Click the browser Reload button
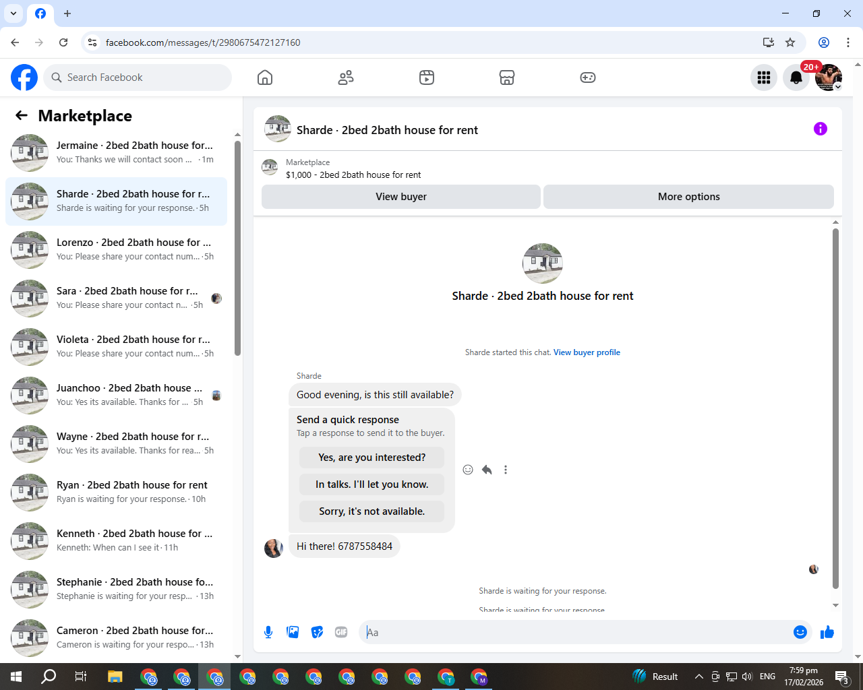Screen dimensions: 863x690 pos(63,42)
